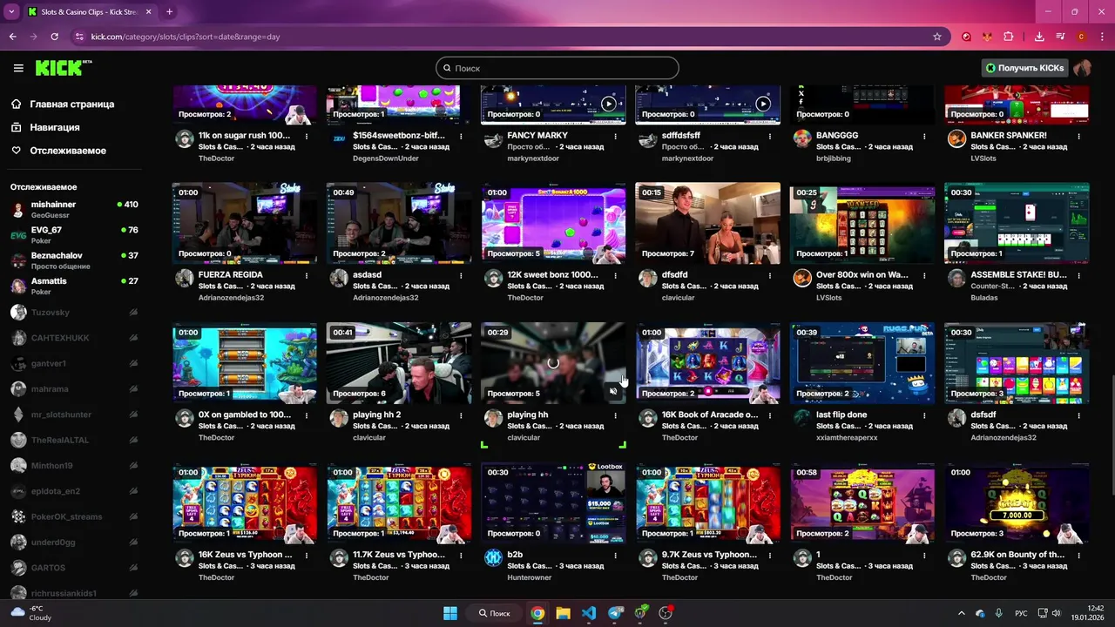The width and height of the screenshot is (1115, 627).
Task: Open options menu for b2b clip
Action: (x=615, y=555)
